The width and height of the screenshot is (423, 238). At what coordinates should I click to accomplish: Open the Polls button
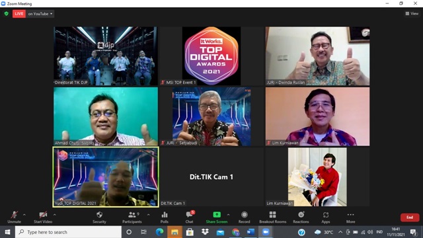point(165,218)
